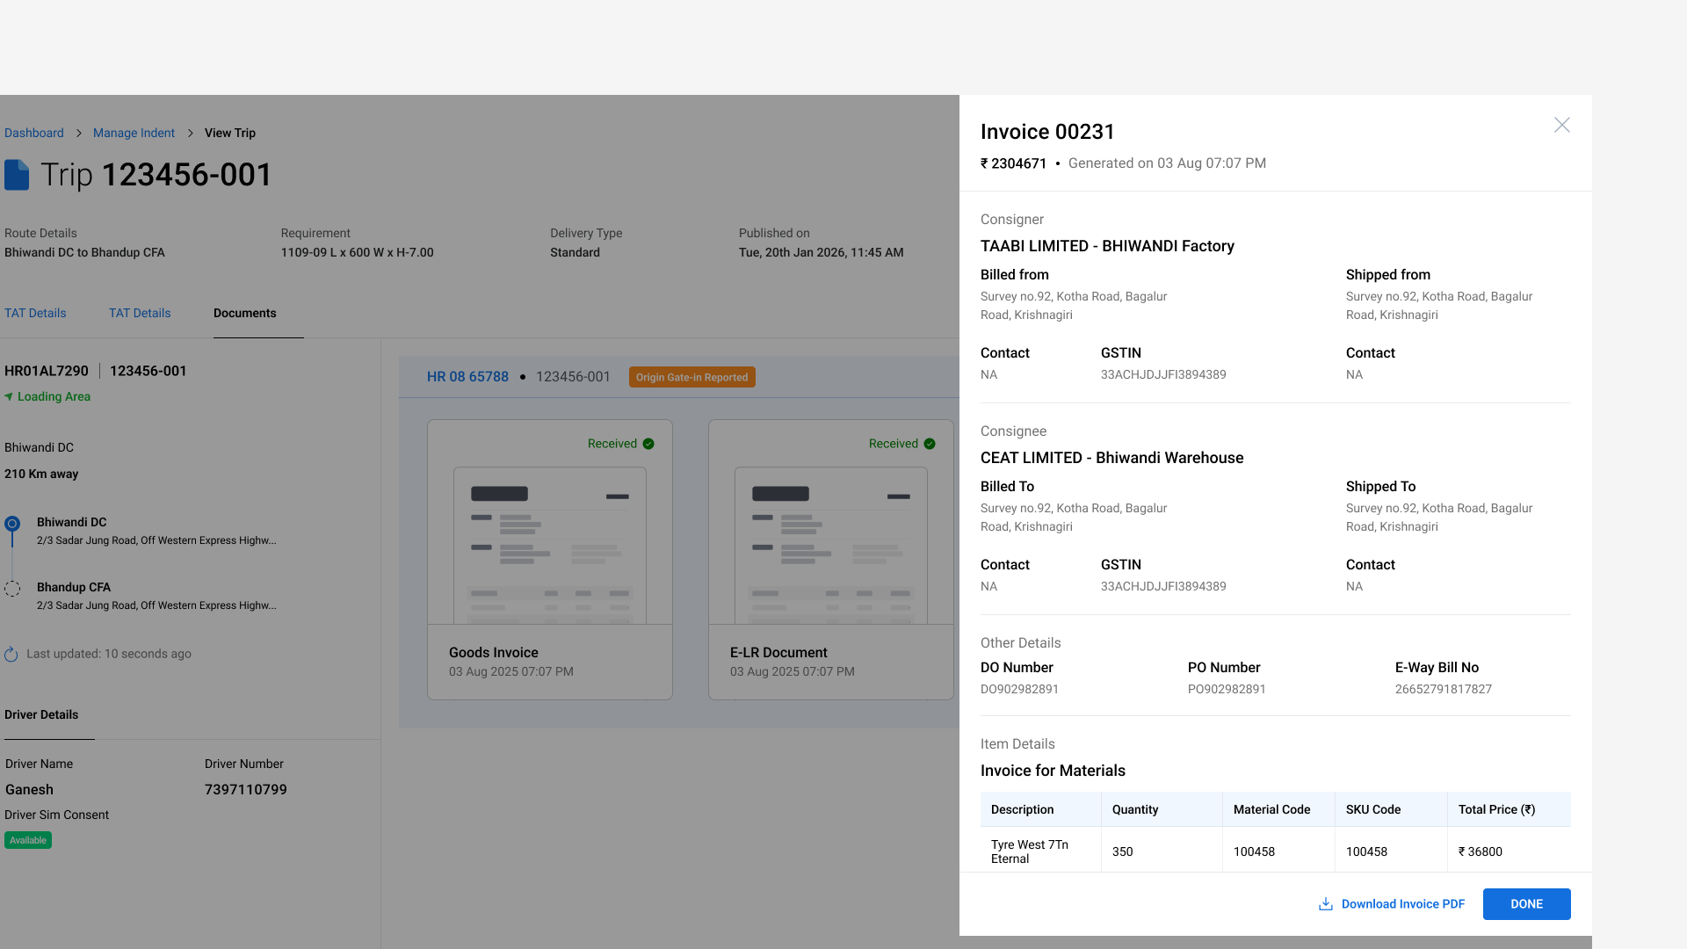Click the PO Number value PO902982891
The image size is (1687, 949).
pyautogui.click(x=1227, y=690)
